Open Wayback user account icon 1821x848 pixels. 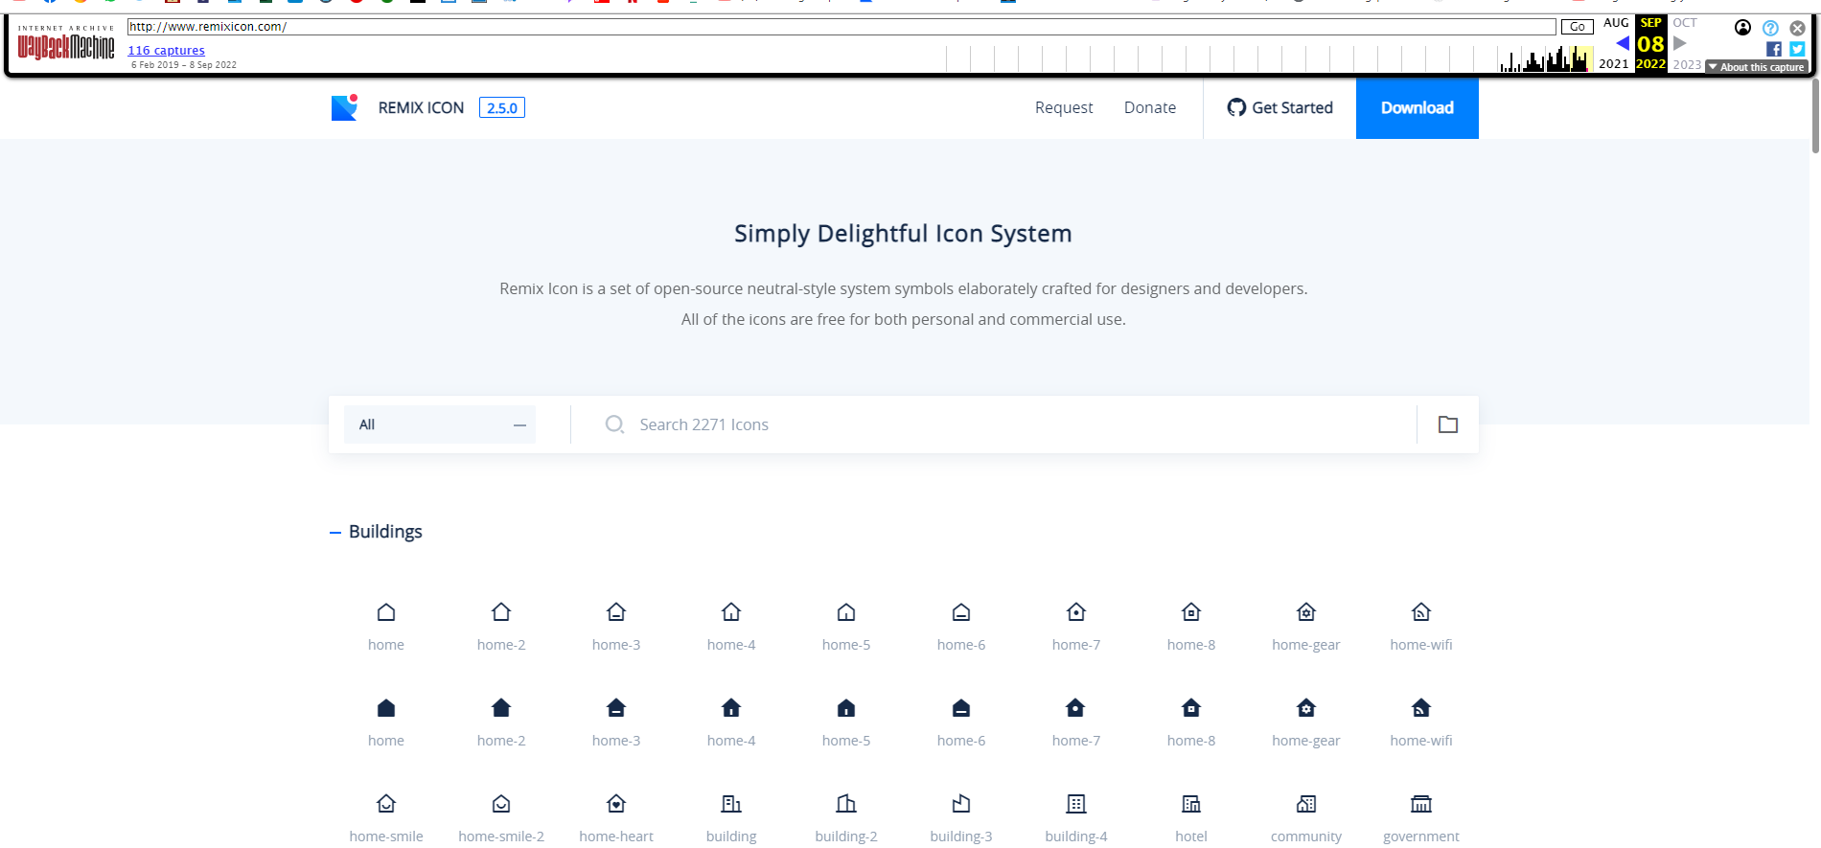[x=1742, y=28]
